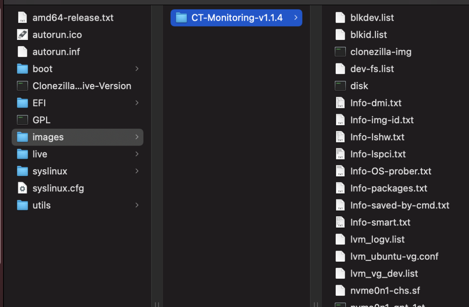This screenshot has width=469, height=307.
Task: Click the blkid.list file icon
Action: 340,34
